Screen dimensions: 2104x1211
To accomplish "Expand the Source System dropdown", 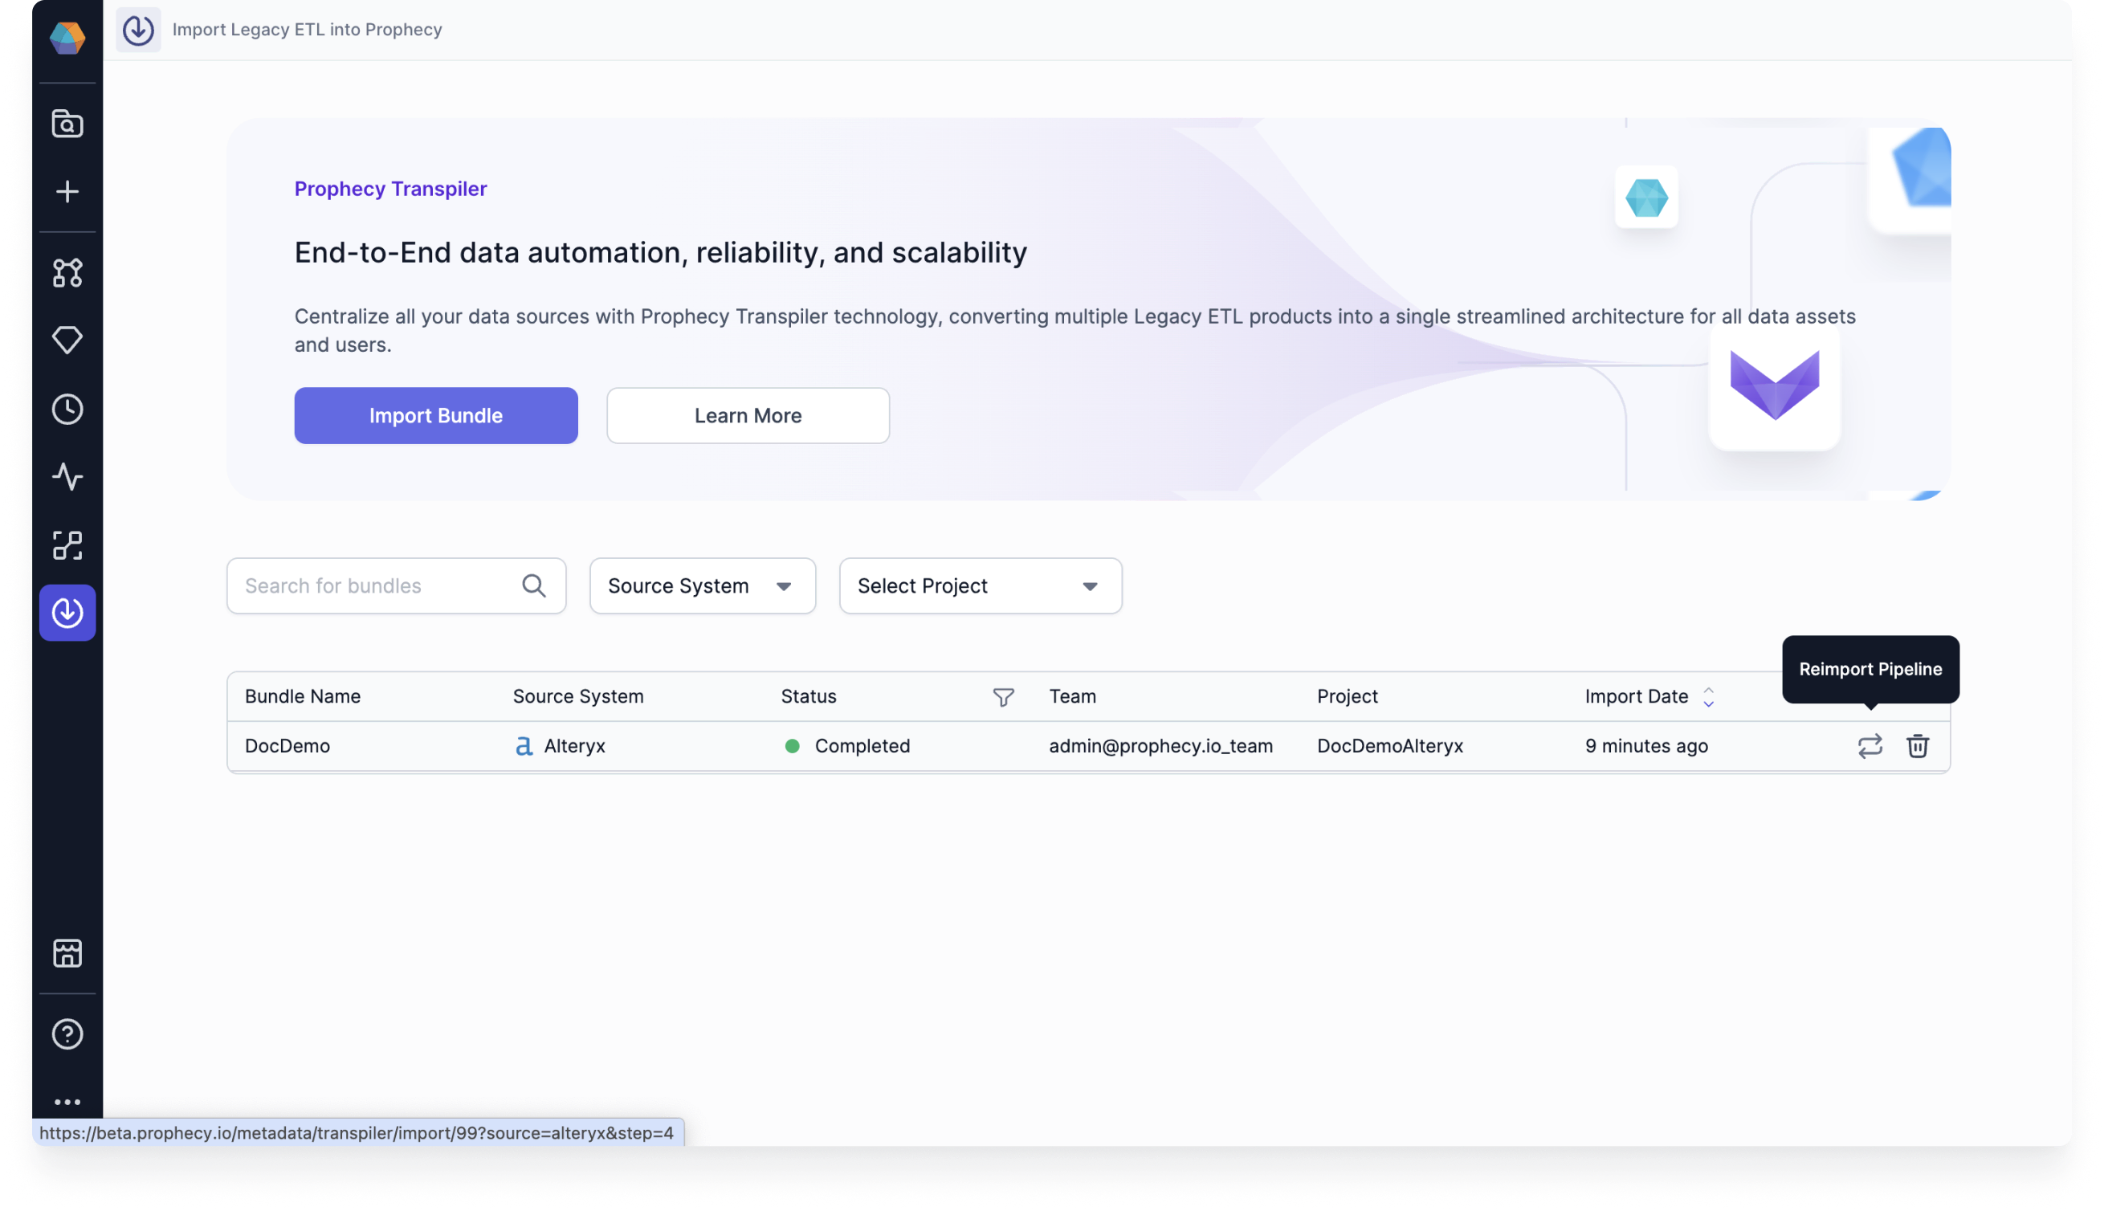I will [x=702, y=585].
